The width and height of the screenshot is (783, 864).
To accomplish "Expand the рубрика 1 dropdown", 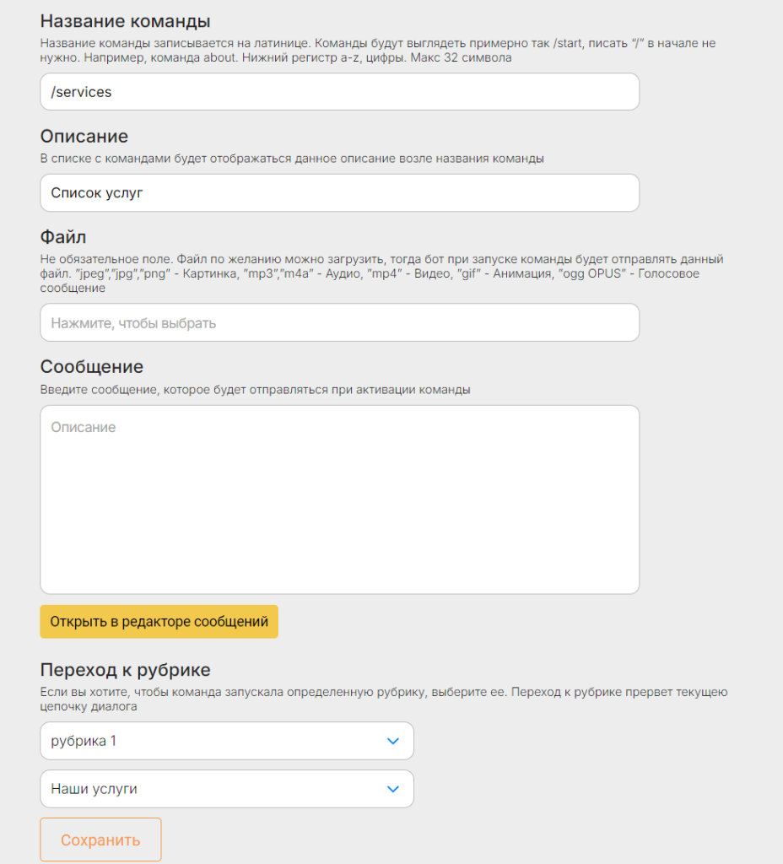I will [x=227, y=741].
